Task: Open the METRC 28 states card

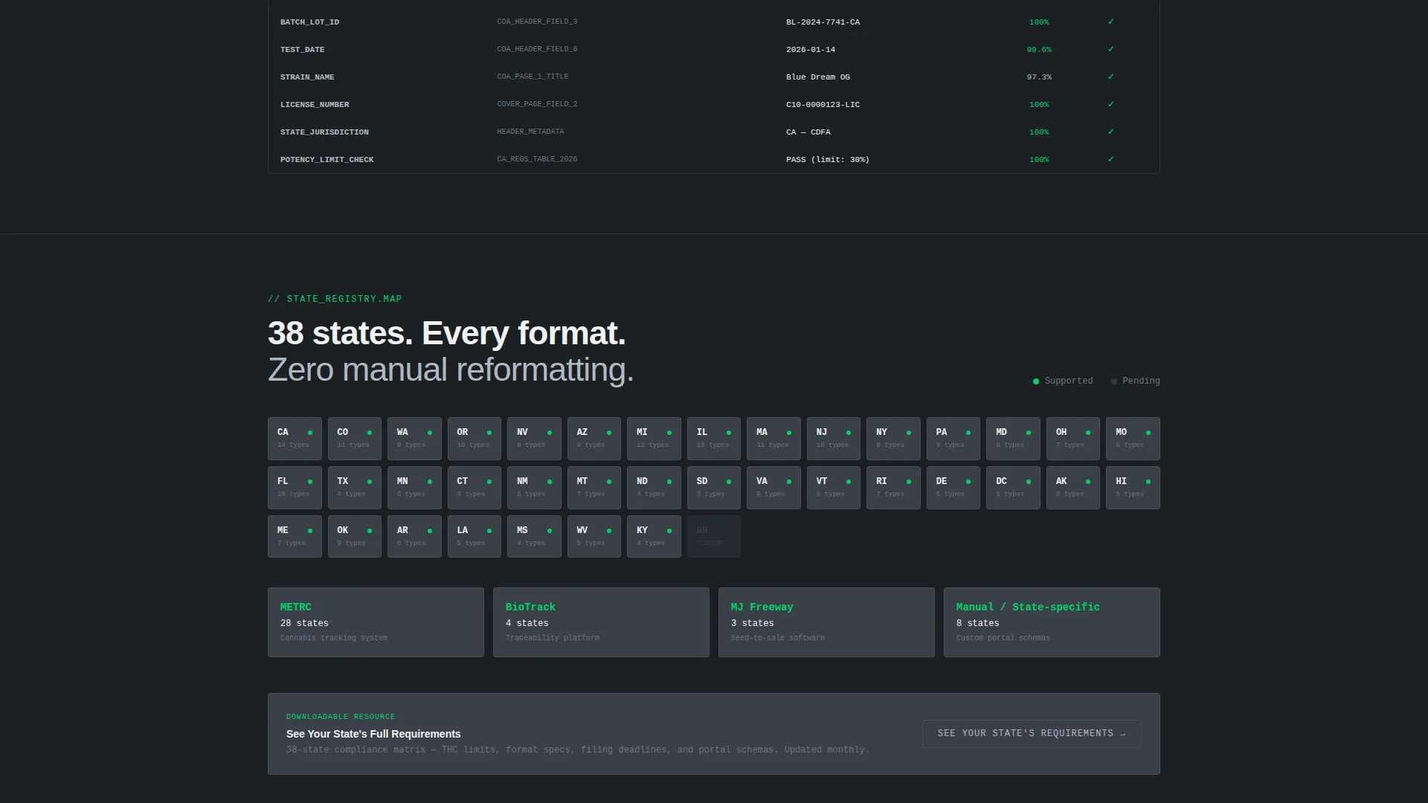Action: [x=376, y=622]
